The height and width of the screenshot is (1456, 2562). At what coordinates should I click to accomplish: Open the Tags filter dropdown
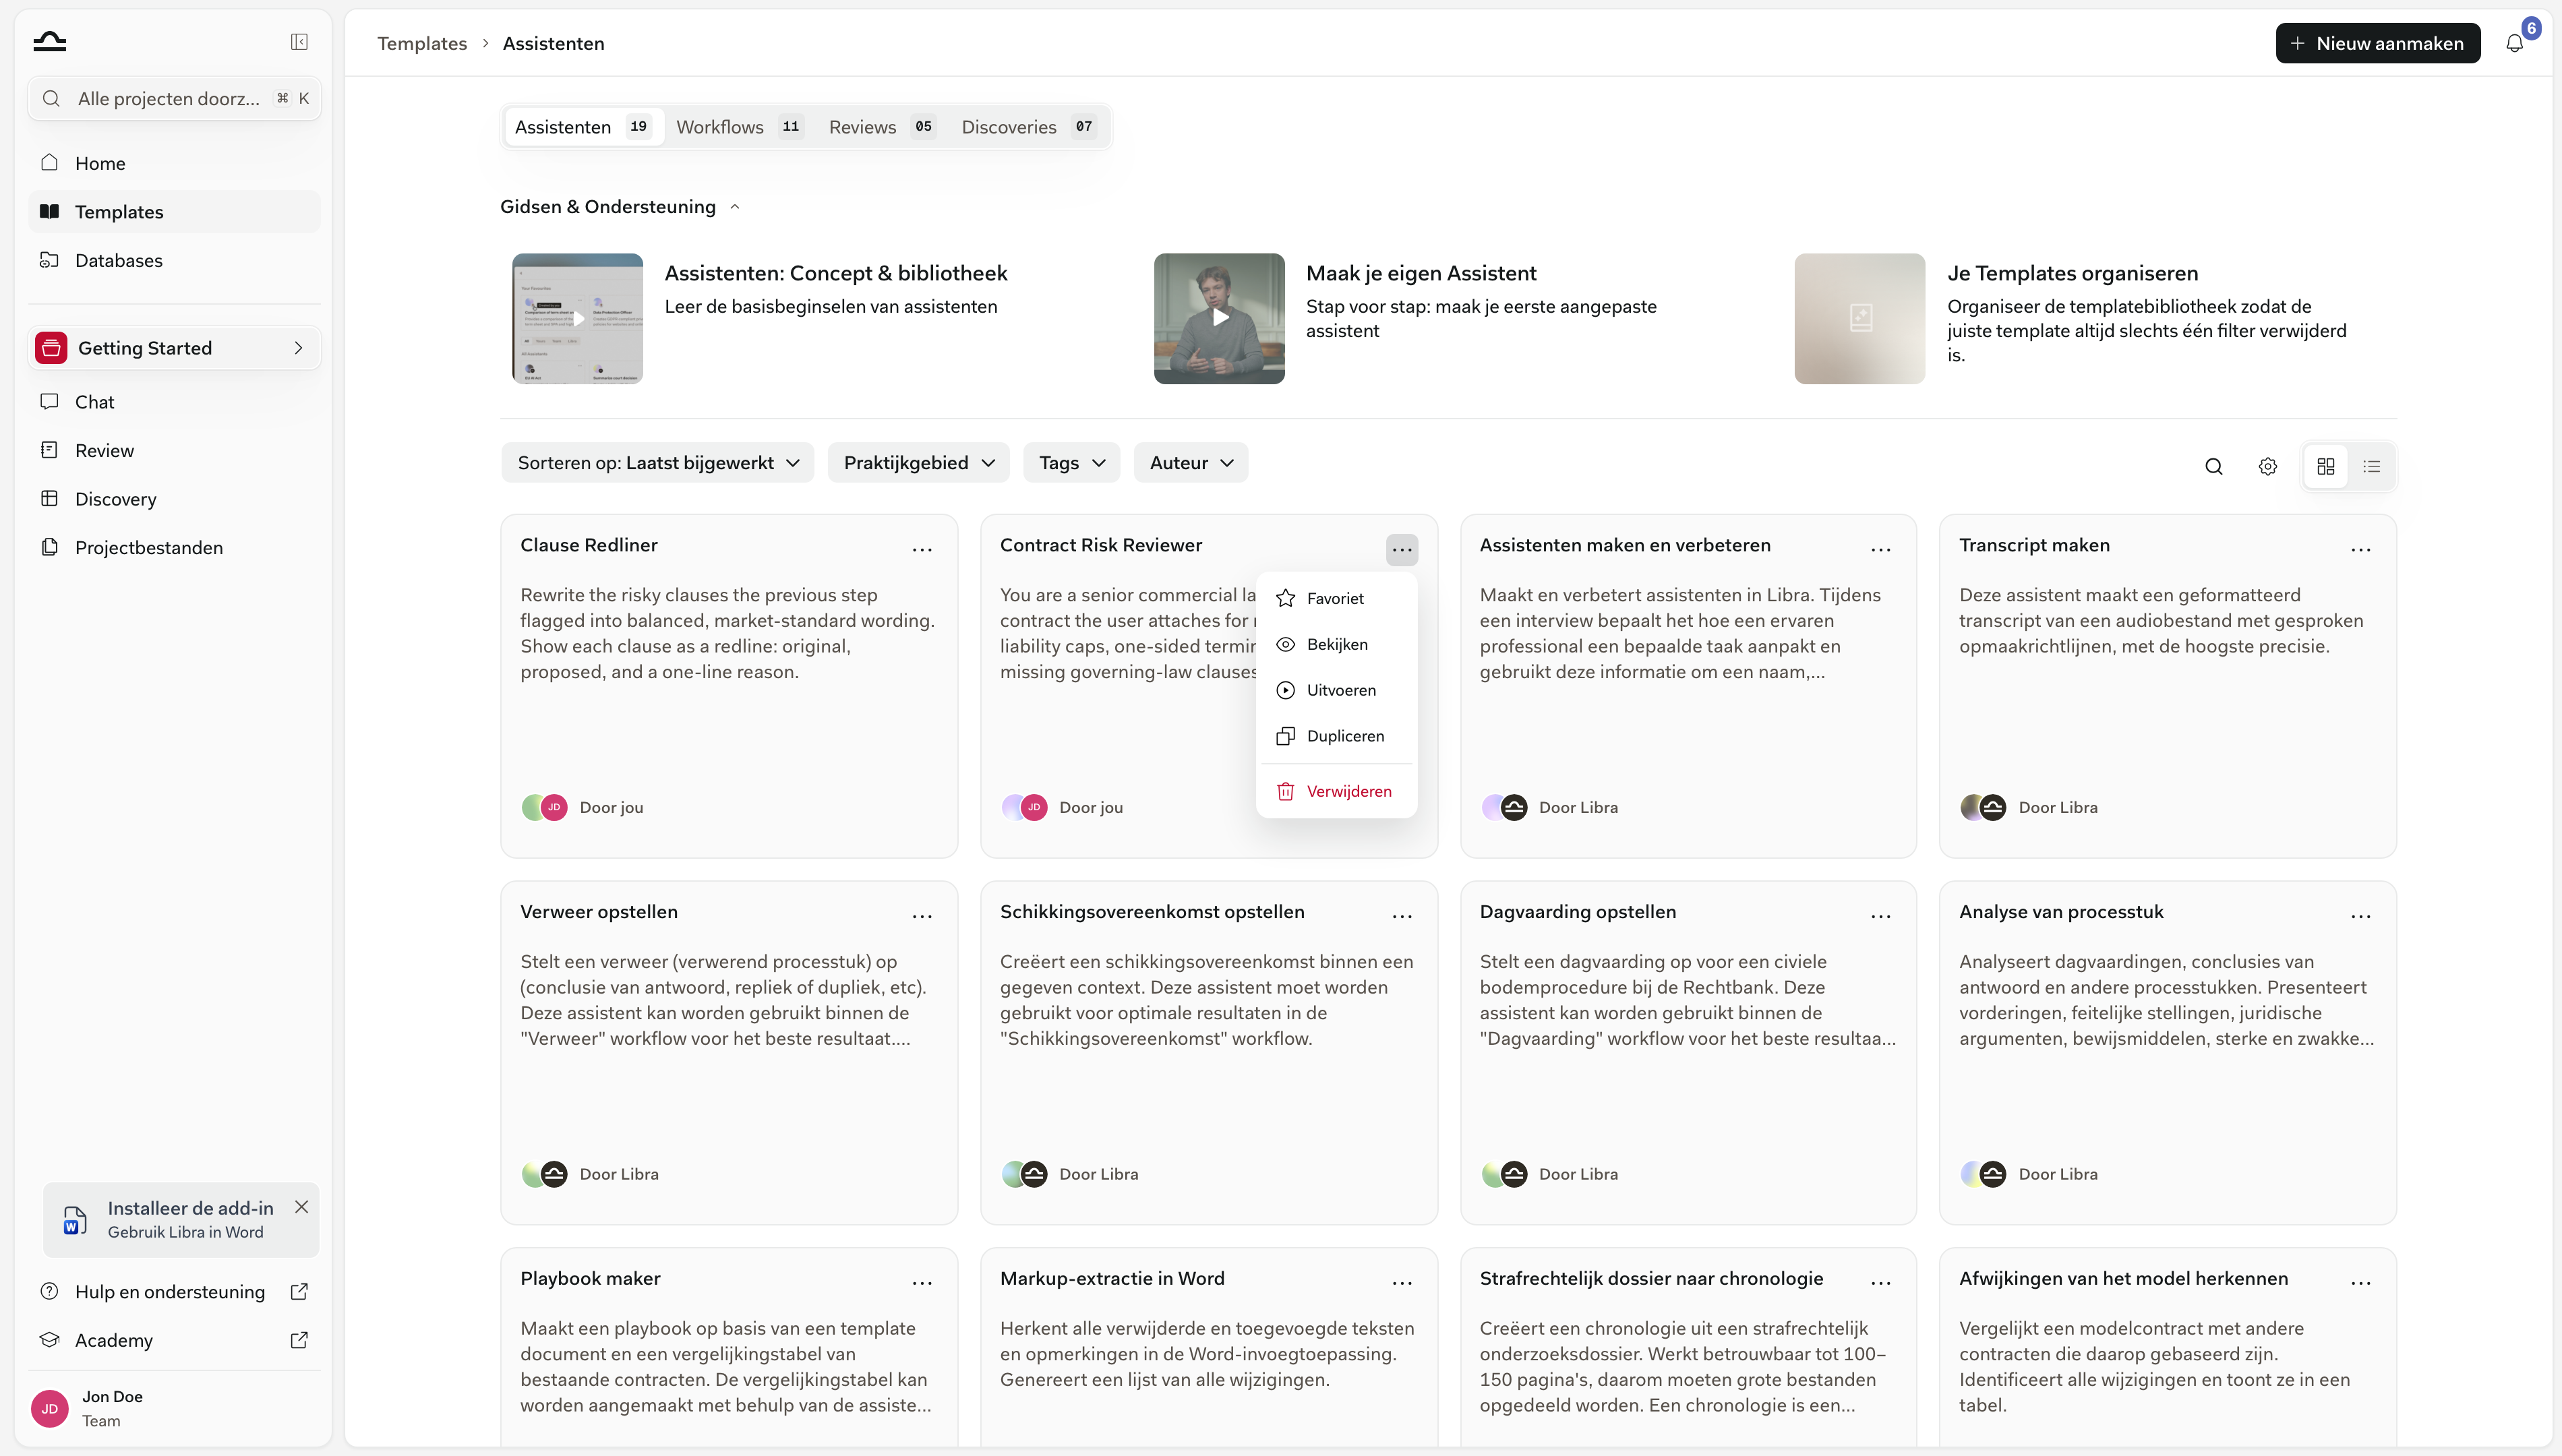[1072, 463]
